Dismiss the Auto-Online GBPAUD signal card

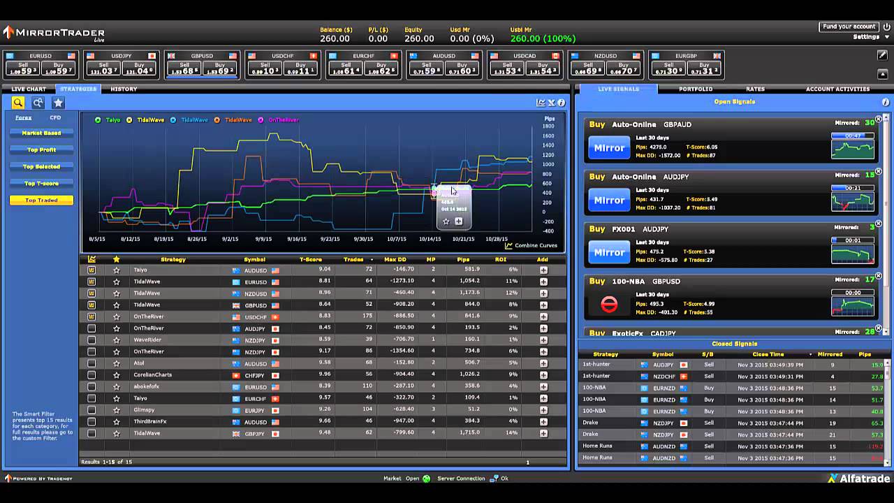879,119
